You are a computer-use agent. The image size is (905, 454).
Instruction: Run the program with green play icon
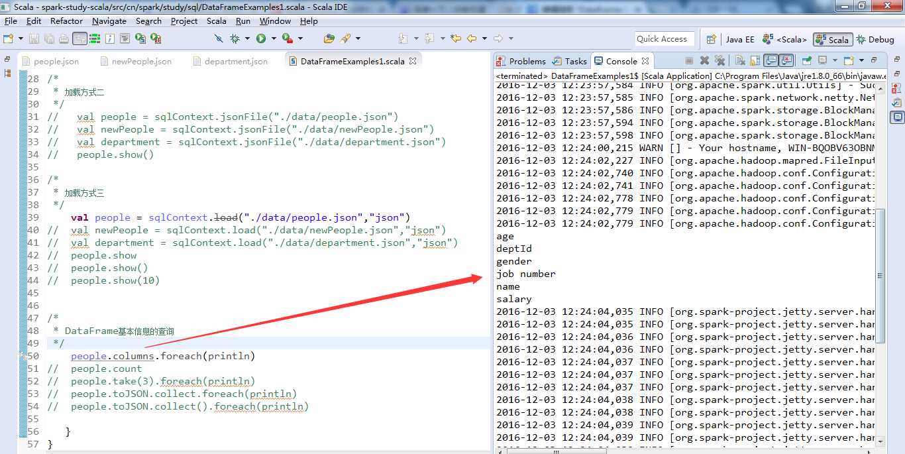pyautogui.click(x=261, y=38)
